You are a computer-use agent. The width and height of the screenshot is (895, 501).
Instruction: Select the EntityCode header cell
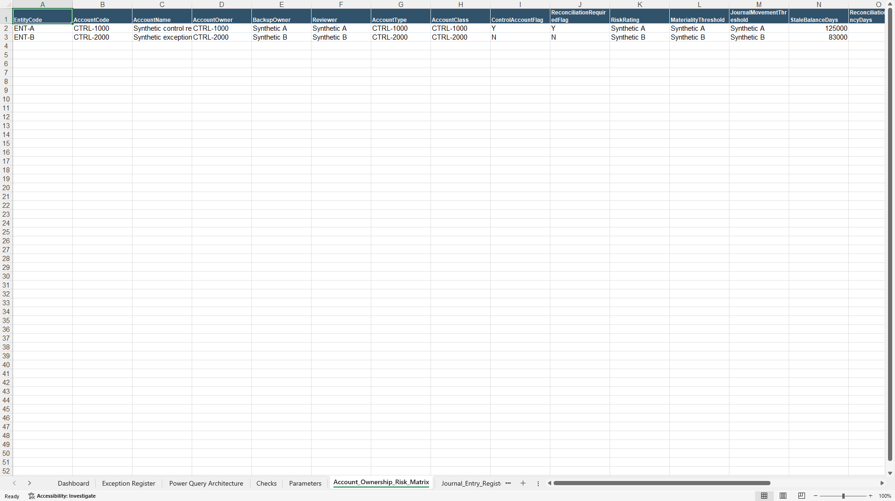click(x=42, y=16)
